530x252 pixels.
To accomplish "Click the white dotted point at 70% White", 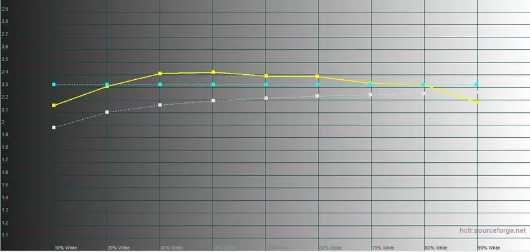I will (x=371, y=95).
